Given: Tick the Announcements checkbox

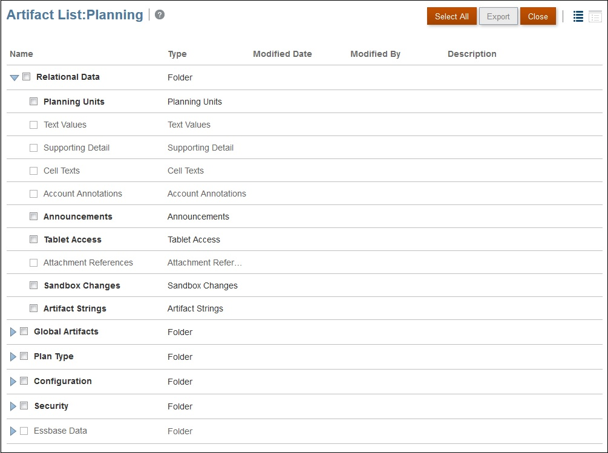Looking at the screenshot, I should [34, 217].
